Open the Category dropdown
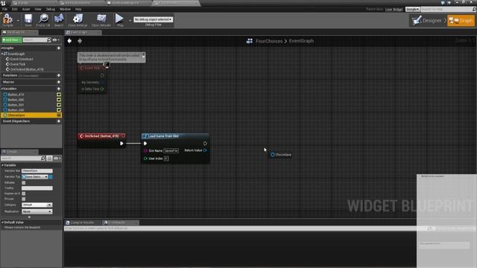 tap(37, 205)
